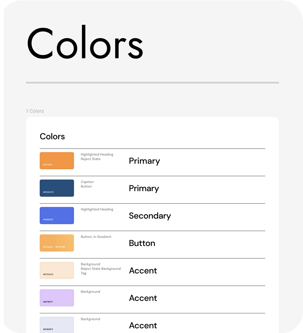Screen dimensions: 303x333
Task: Click the Colors heading inside the card
Action: (52, 136)
